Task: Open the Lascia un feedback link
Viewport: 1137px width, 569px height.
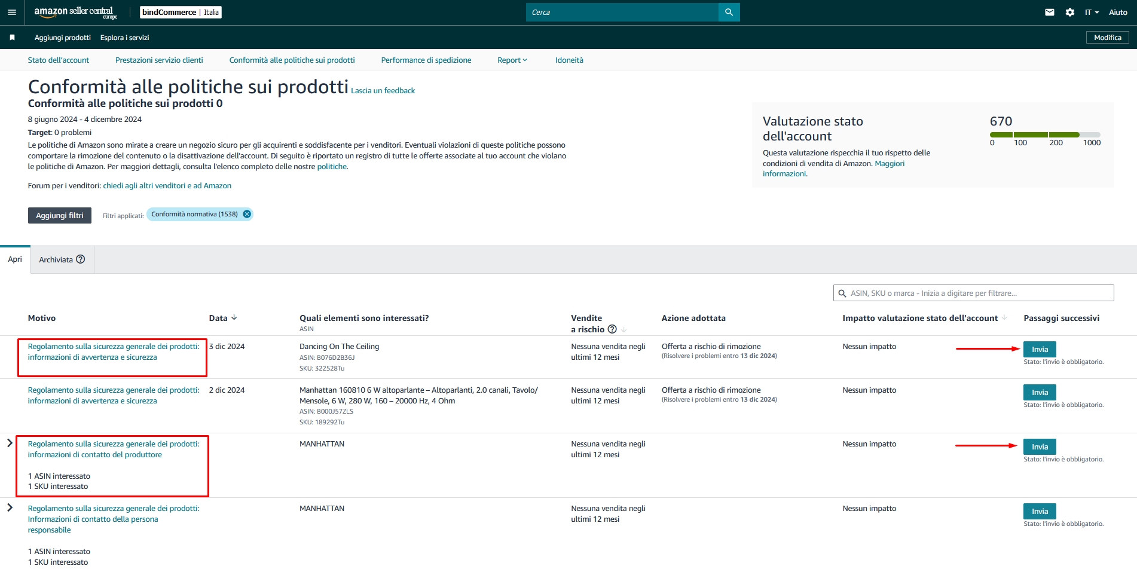Action: coord(383,91)
